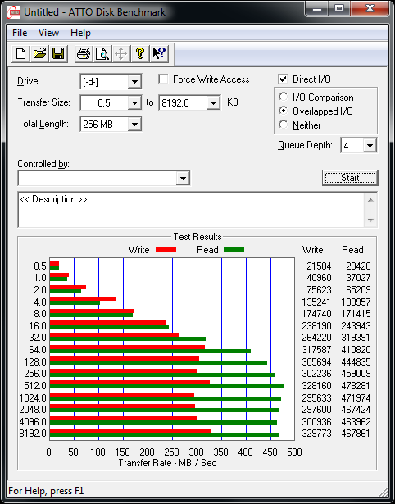Click inside the Description text box
Image resolution: width=395 pixels, height=504 pixels.
(x=192, y=210)
